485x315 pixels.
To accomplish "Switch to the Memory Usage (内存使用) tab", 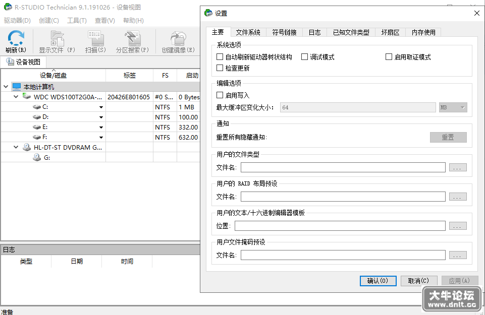I will (x=423, y=32).
